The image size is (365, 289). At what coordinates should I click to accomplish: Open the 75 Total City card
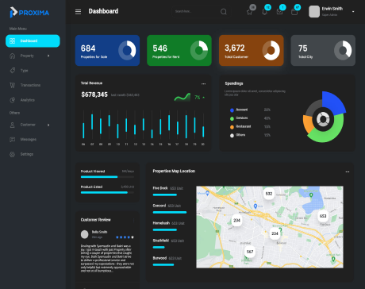(x=323, y=50)
